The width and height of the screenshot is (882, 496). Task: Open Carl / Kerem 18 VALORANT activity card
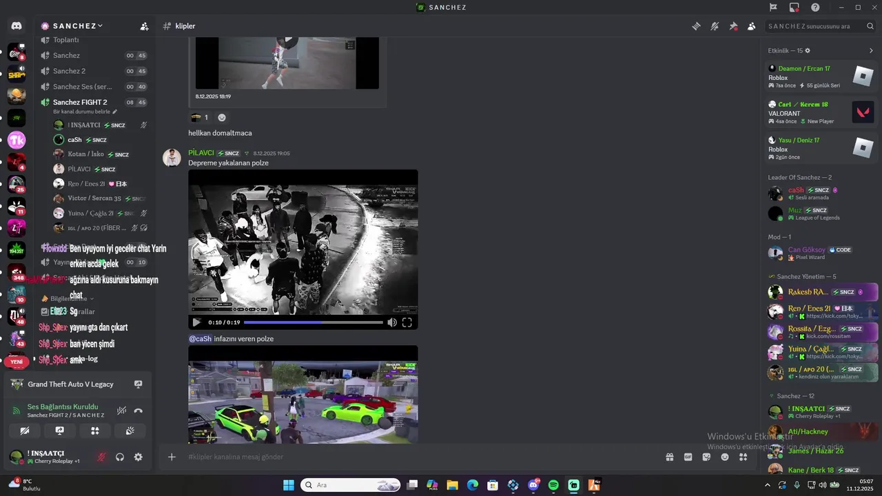(821, 112)
